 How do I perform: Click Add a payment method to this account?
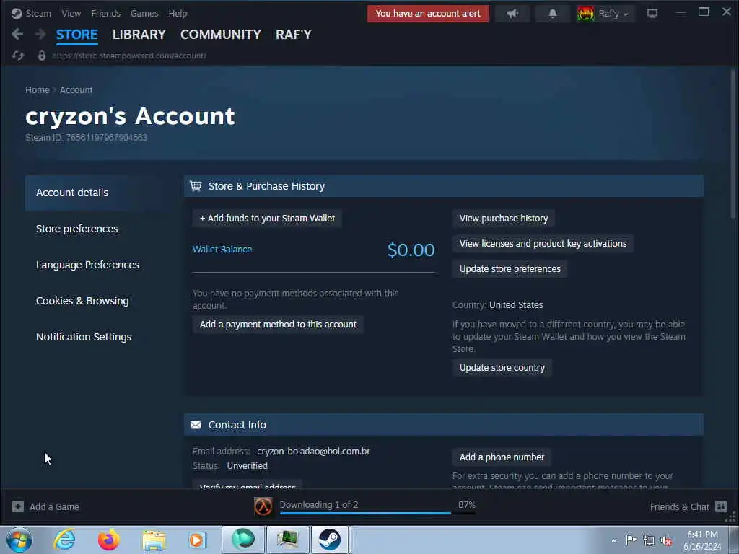tap(278, 325)
